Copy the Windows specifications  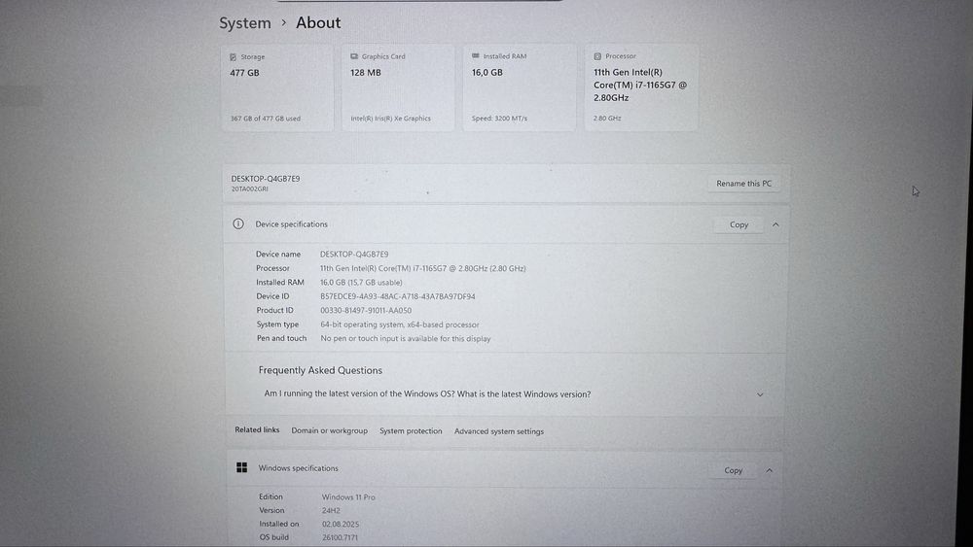(733, 471)
